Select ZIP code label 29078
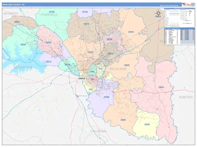 (158, 16)
